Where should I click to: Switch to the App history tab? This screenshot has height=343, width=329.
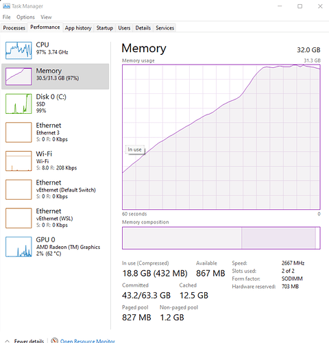pos(78,28)
